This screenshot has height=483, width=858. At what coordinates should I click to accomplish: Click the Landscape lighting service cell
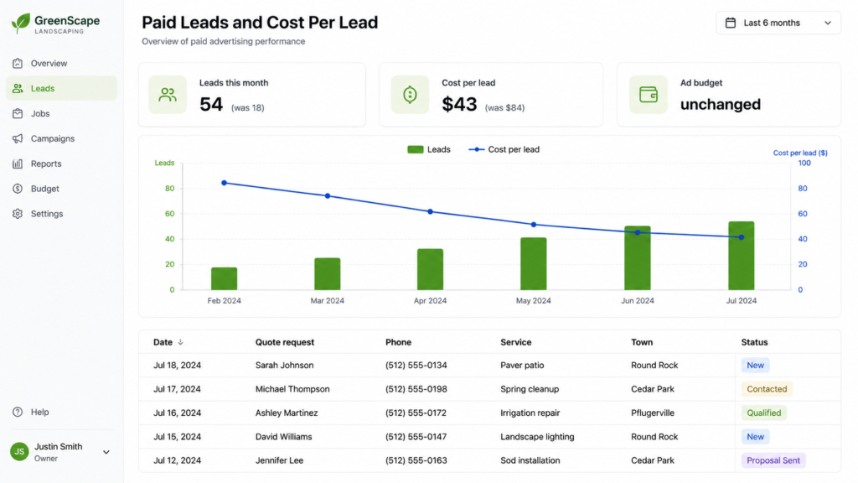[537, 437]
